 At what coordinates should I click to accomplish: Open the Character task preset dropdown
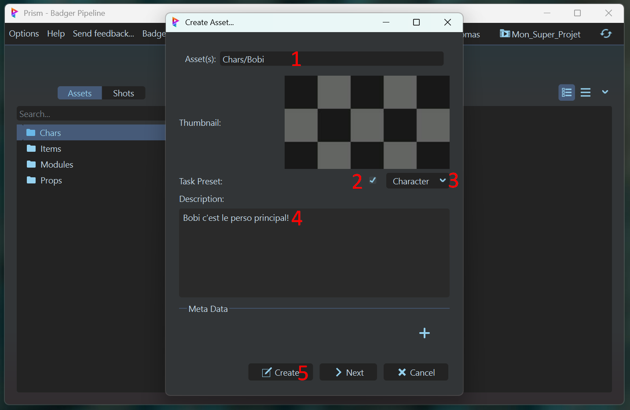(417, 181)
